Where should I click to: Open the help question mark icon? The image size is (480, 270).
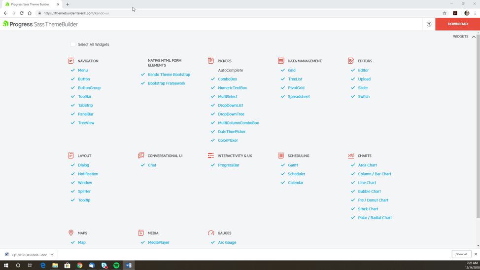point(429,24)
